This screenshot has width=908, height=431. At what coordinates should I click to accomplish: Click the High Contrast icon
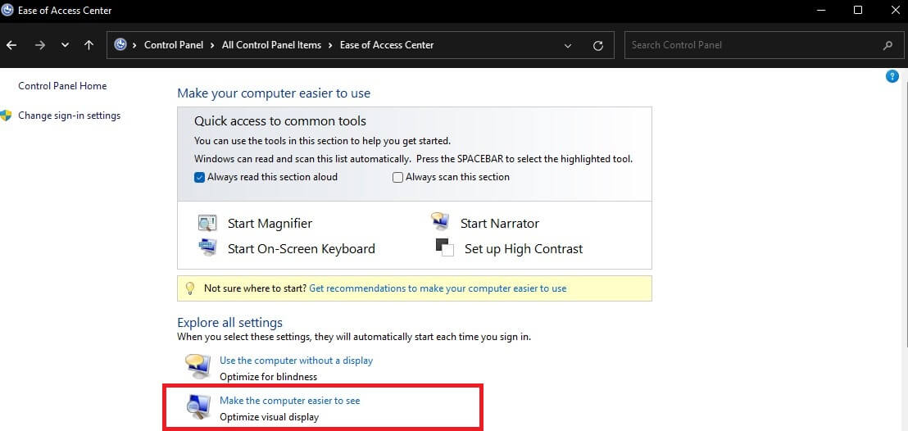[445, 247]
